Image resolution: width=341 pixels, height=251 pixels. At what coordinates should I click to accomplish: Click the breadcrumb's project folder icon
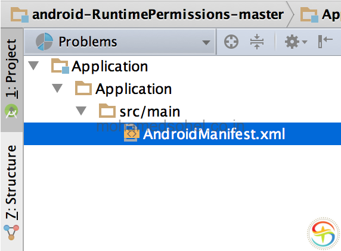coord(19,14)
